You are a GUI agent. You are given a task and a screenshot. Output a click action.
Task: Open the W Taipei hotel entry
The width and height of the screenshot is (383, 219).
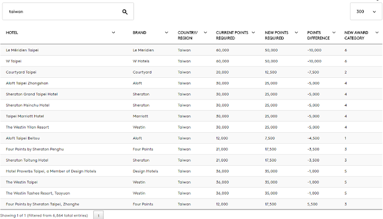pyautogui.click(x=14, y=61)
